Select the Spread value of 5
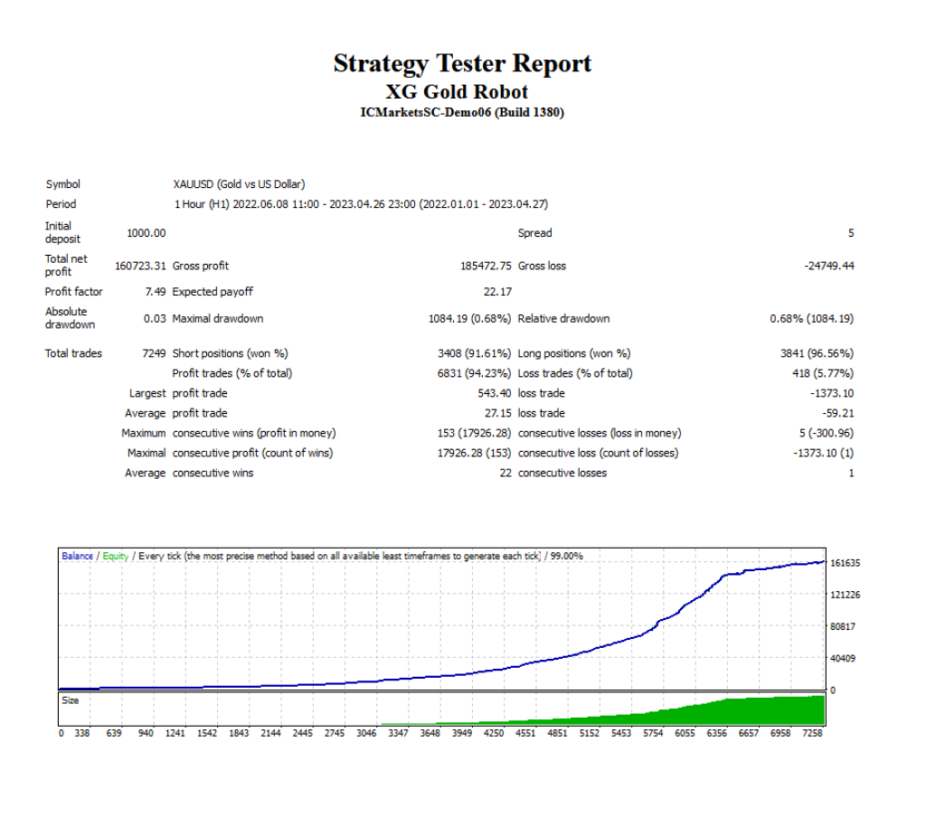The image size is (926, 826). point(850,232)
